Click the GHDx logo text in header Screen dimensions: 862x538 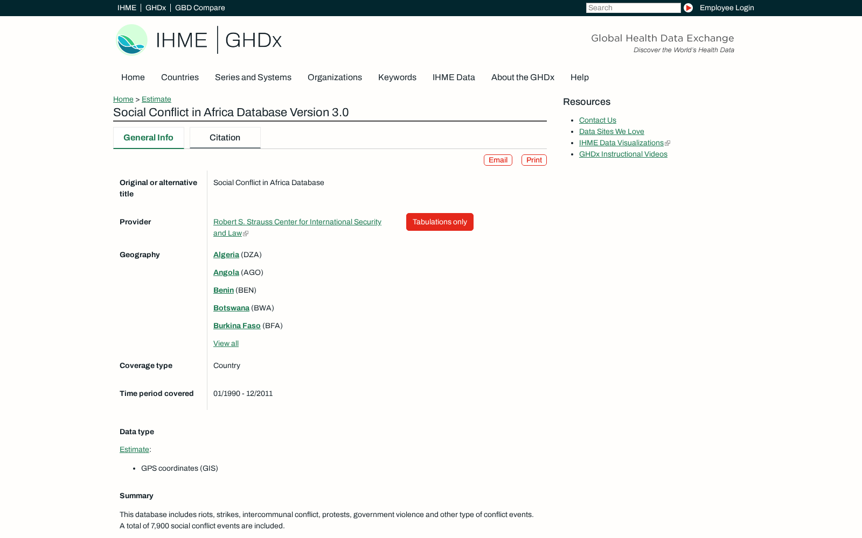[253, 40]
